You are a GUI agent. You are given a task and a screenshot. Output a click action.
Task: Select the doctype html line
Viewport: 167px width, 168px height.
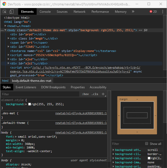tap(17, 18)
